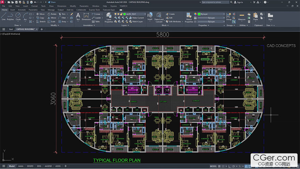Open Layer Properties manager

(x=108, y=18)
